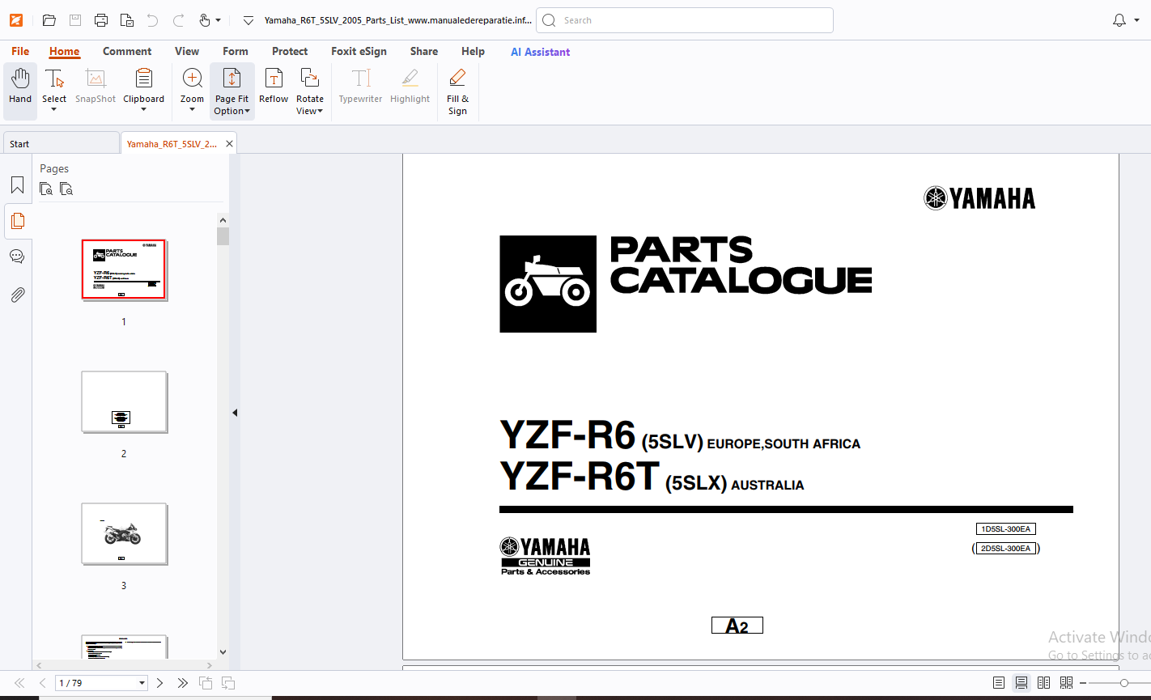Go to the previous page
The width and height of the screenshot is (1151, 700).
click(x=43, y=683)
